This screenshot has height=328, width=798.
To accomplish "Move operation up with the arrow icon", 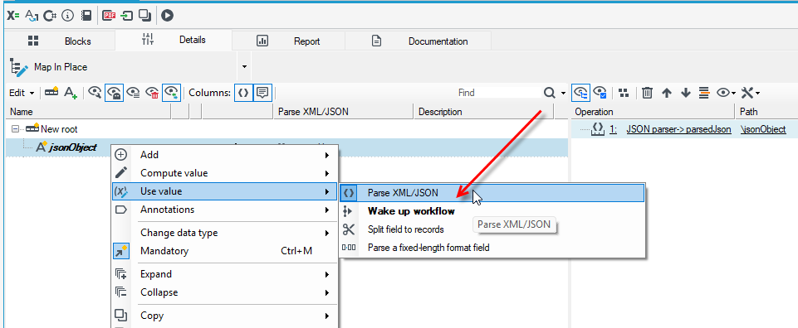I will (x=667, y=93).
